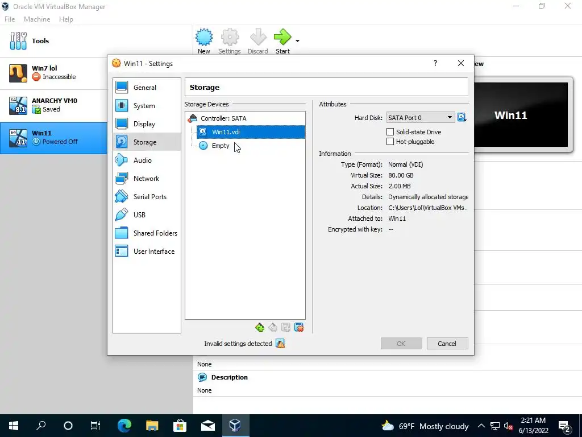Click the green Start arrow button
The image size is (582, 437).
pyautogui.click(x=282, y=41)
